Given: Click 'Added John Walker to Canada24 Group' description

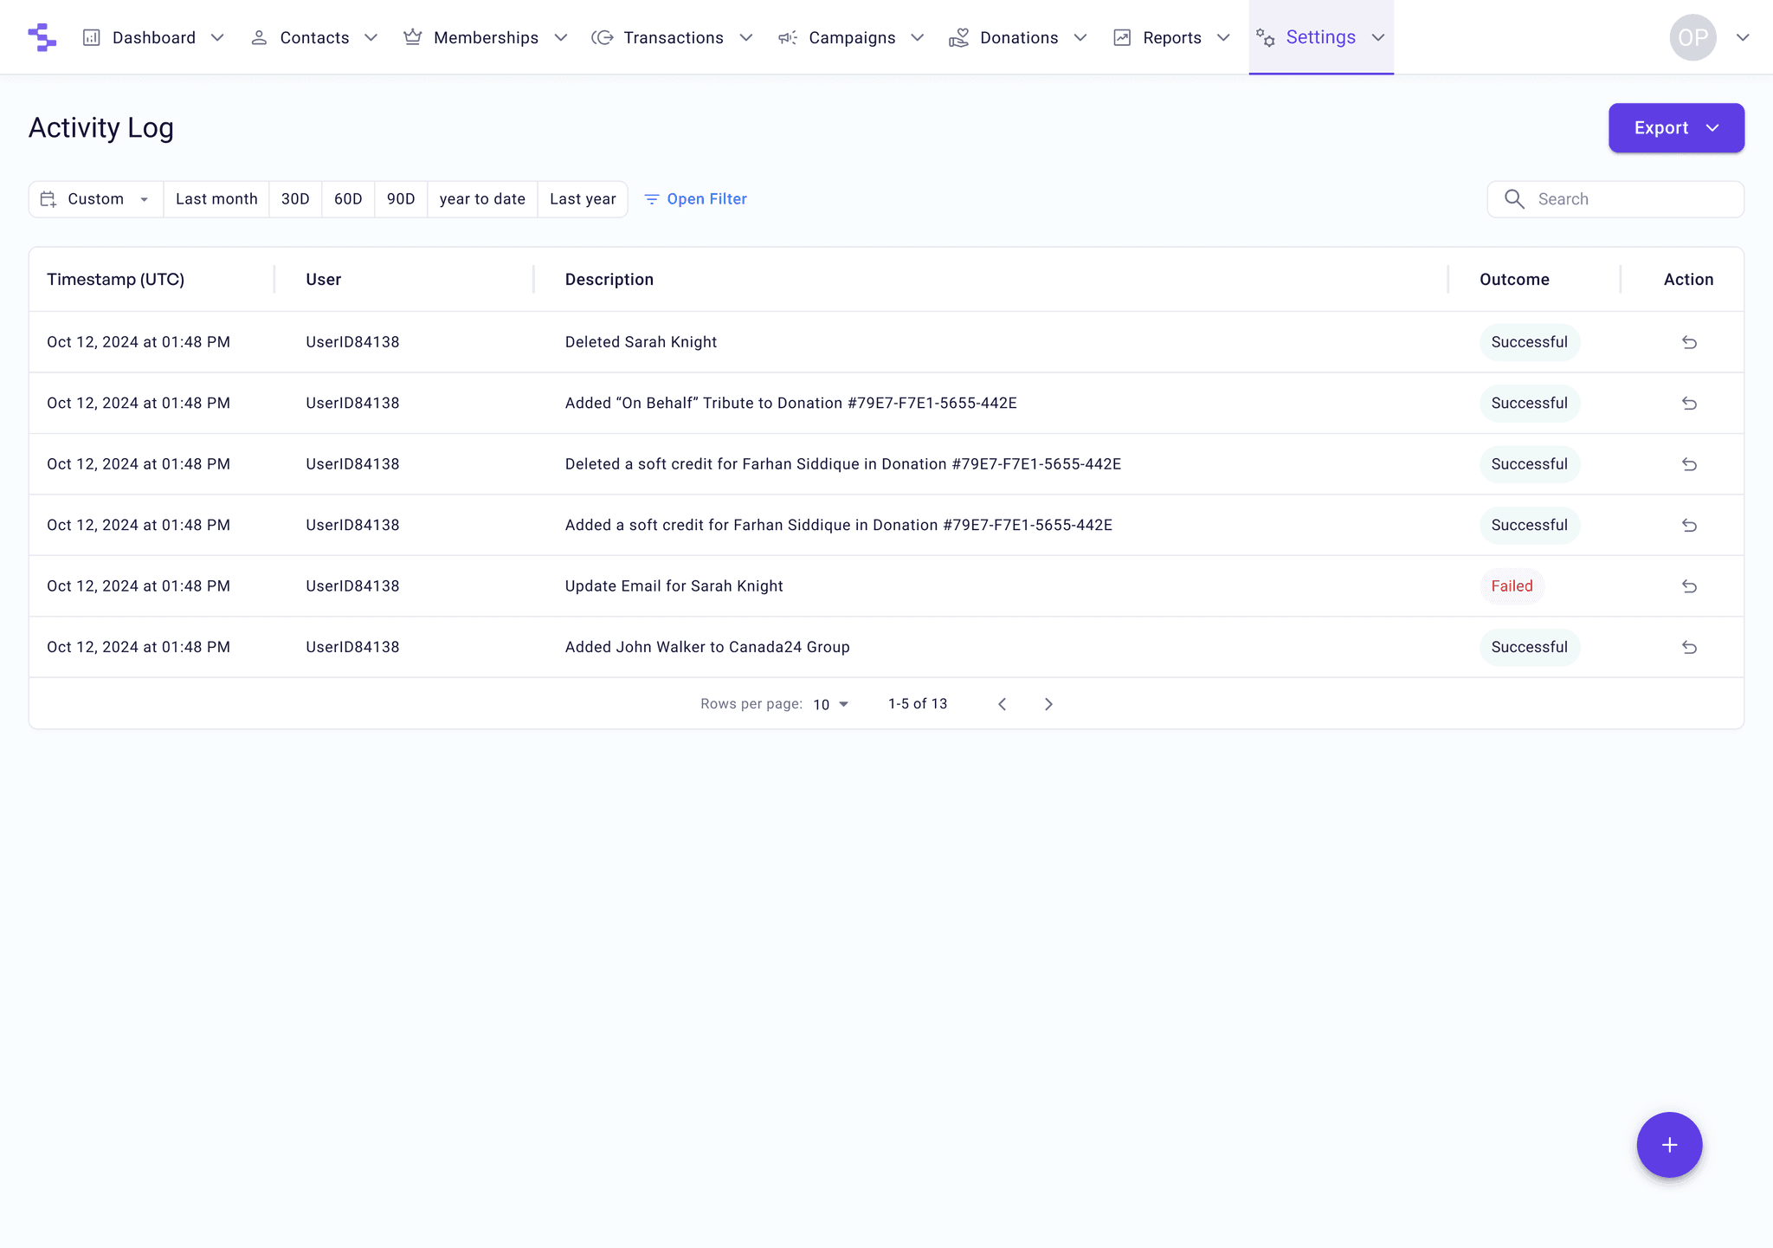Looking at the screenshot, I should click(x=707, y=647).
